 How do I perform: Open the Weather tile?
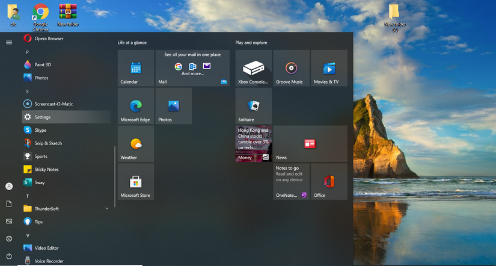[136, 144]
